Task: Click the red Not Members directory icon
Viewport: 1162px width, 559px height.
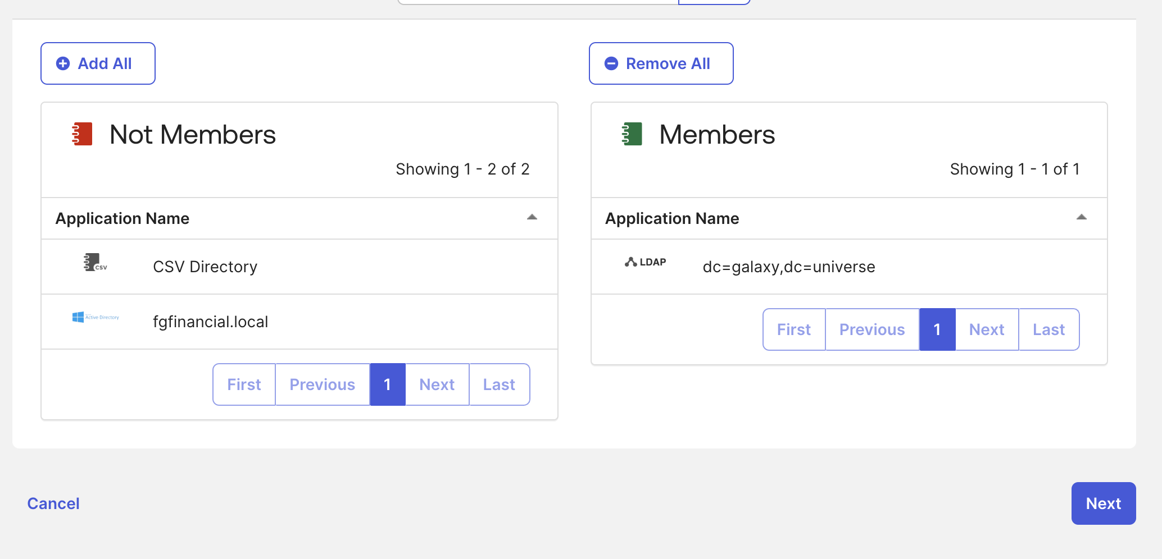Action: [80, 134]
